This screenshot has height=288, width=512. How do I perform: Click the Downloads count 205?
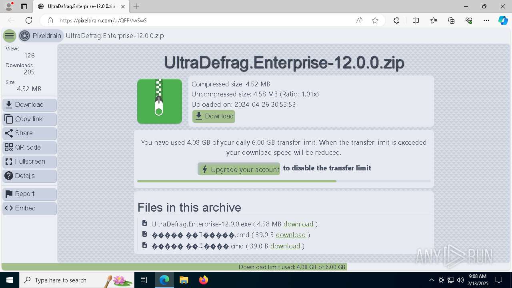29,72
